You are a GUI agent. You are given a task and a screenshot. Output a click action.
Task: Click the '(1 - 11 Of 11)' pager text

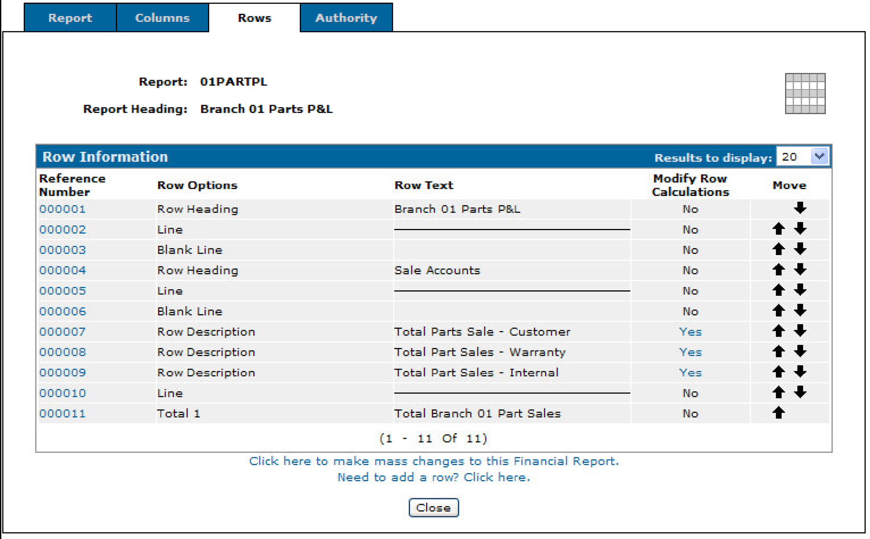tap(433, 438)
